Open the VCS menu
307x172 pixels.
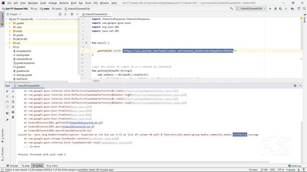[95, 3]
